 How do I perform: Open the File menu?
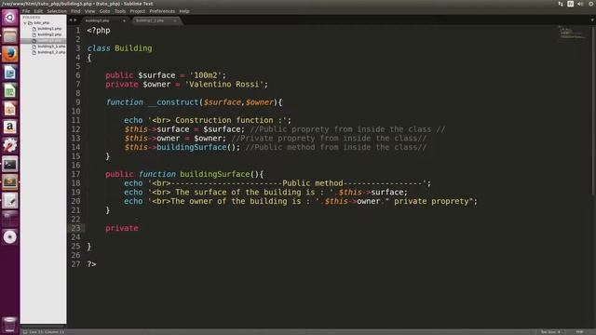click(26, 11)
